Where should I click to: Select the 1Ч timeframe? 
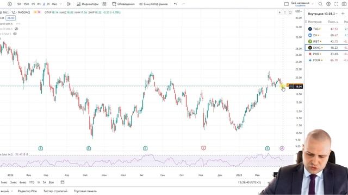pyautogui.click(x=33, y=4)
